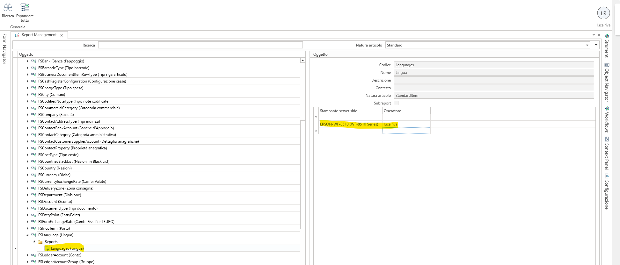Click the FSIncoTerm object icon
Viewport: 620px width, 265px height.
pyautogui.click(x=33, y=228)
